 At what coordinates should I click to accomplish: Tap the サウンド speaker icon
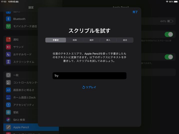pos(8,47)
